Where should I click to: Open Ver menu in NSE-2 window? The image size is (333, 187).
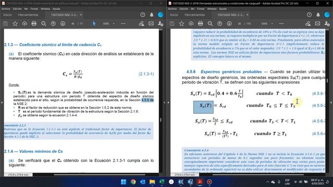[x=193, y=9]
